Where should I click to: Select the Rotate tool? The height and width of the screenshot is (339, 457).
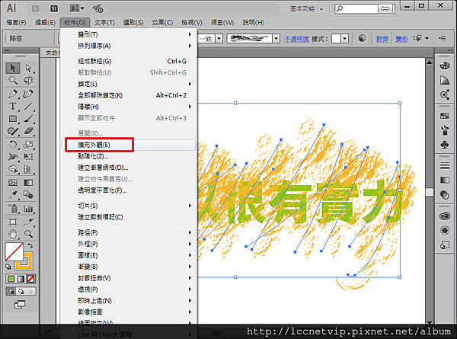point(13,145)
